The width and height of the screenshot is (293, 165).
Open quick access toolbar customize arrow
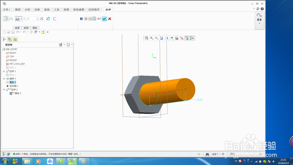tap(48, 32)
